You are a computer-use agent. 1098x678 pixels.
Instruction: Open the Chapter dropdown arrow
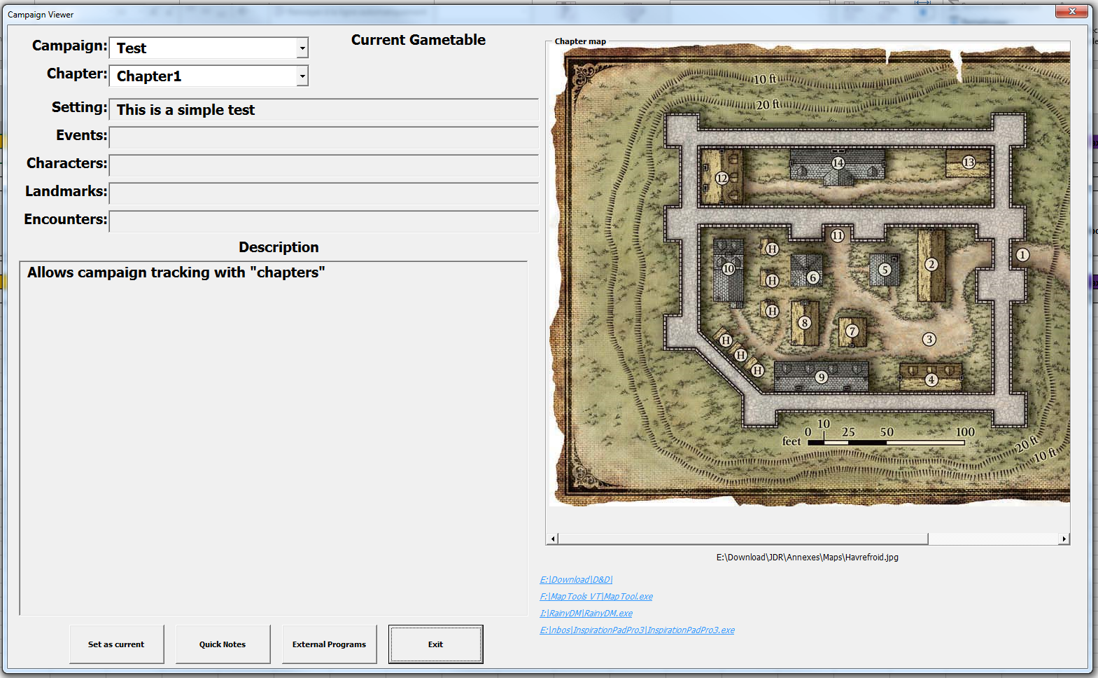(x=302, y=76)
